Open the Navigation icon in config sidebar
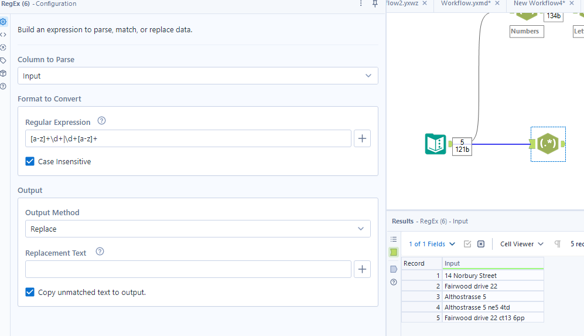Viewport: 584px width, 336px height. click(4, 47)
